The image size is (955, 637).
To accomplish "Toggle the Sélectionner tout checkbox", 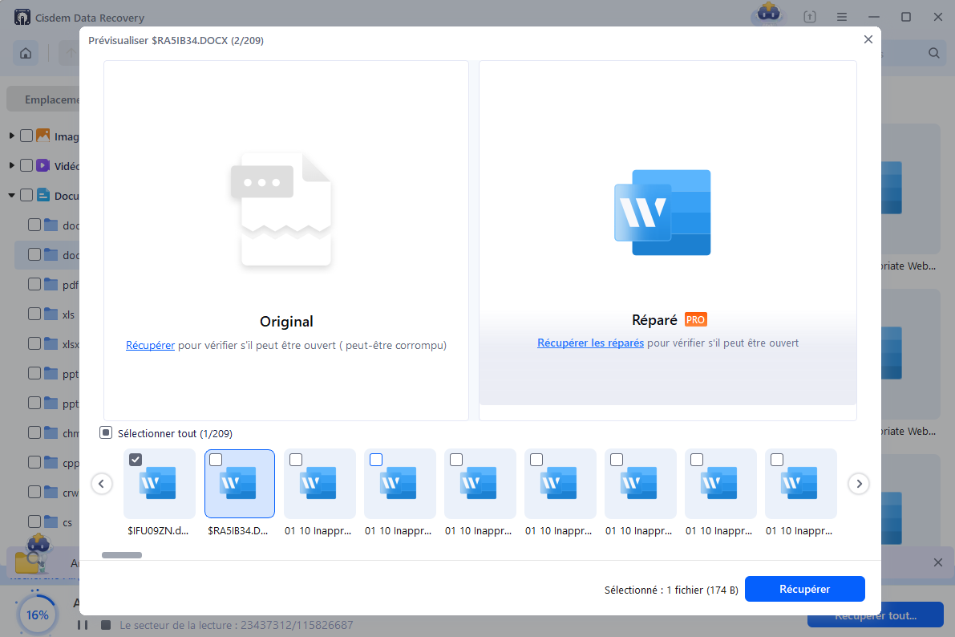I will point(106,433).
